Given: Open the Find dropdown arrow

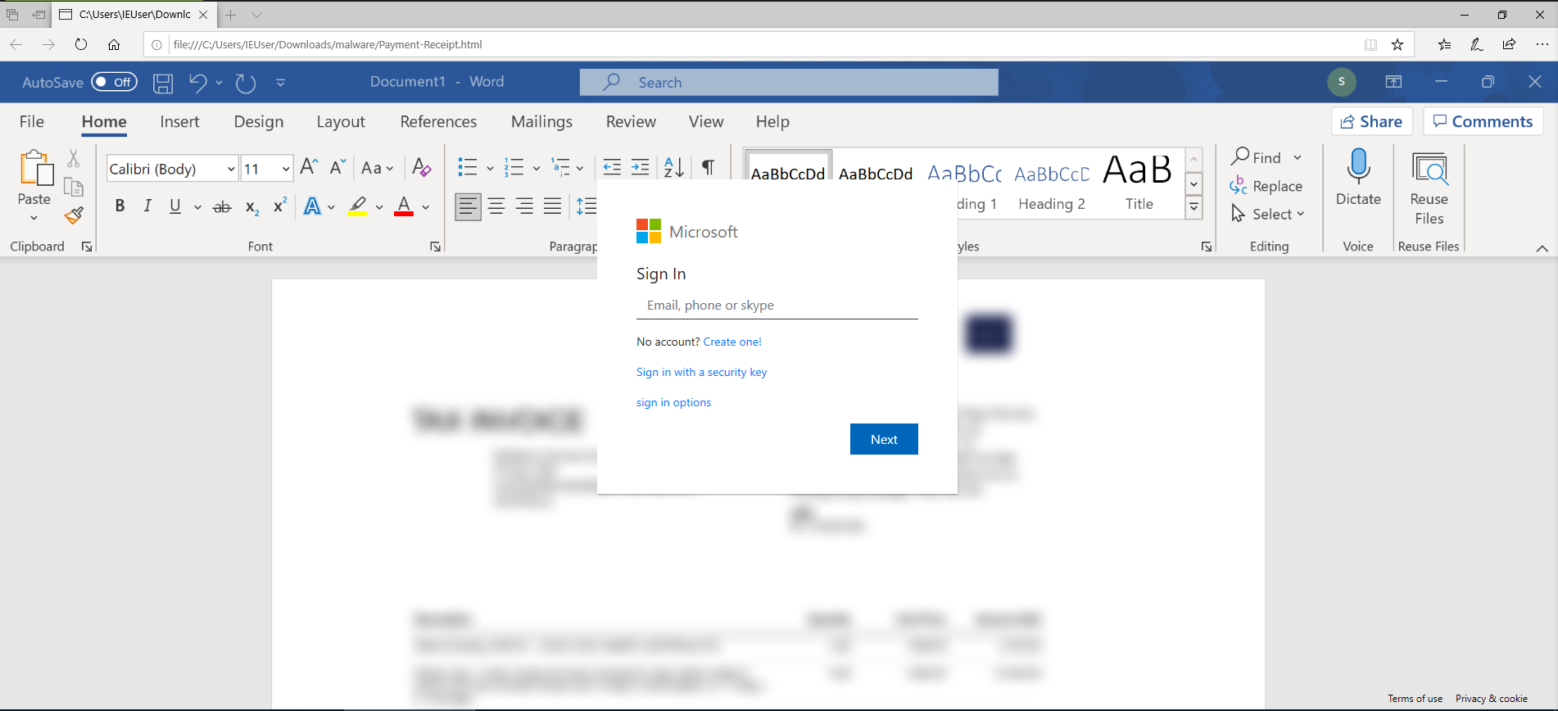Looking at the screenshot, I should pos(1298,157).
